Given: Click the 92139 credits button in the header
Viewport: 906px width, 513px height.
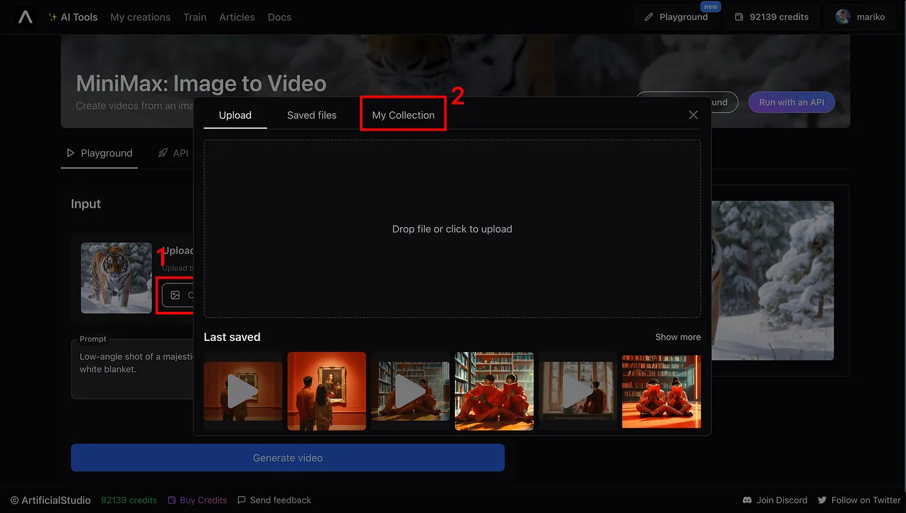Looking at the screenshot, I should click(x=771, y=17).
